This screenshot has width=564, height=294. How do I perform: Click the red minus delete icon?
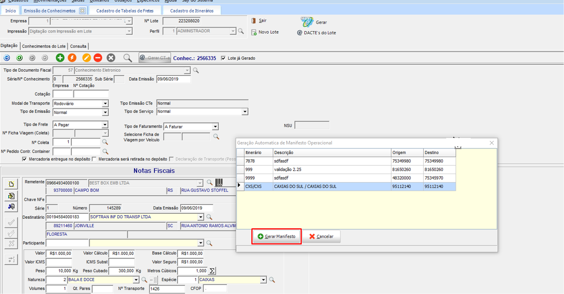[x=98, y=58]
